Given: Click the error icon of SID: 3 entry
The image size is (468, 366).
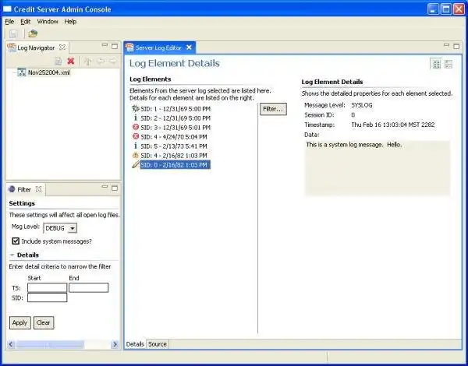Looking at the screenshot, I should coord(136,127).
